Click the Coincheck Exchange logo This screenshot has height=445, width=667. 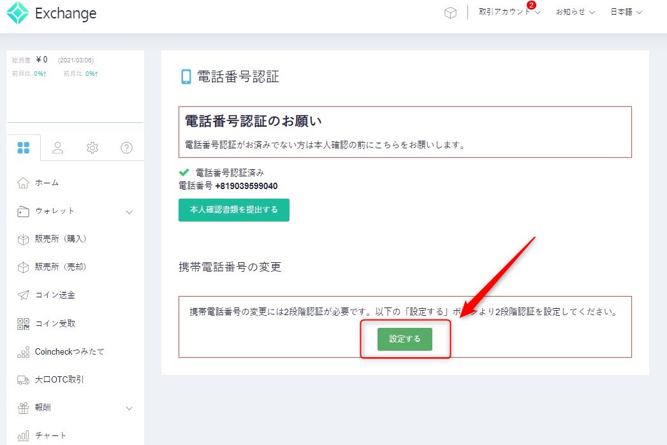51,13
